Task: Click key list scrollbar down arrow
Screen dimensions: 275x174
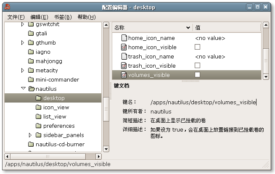Action: pyautogui.click(x=266, y=76)
